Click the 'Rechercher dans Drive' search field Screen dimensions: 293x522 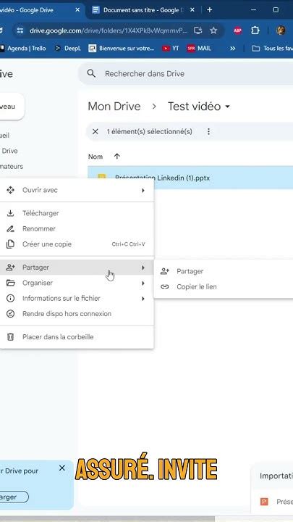pyautogui.click(x=186, y=73)
